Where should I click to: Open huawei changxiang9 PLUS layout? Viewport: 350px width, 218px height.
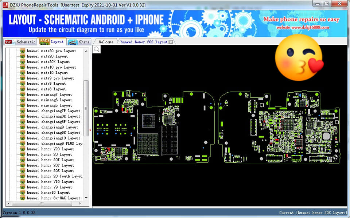pyautogui.click(x=55, y=144)
